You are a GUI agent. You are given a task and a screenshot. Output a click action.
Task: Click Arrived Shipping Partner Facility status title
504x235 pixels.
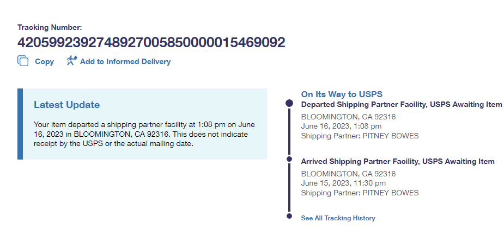398,161
